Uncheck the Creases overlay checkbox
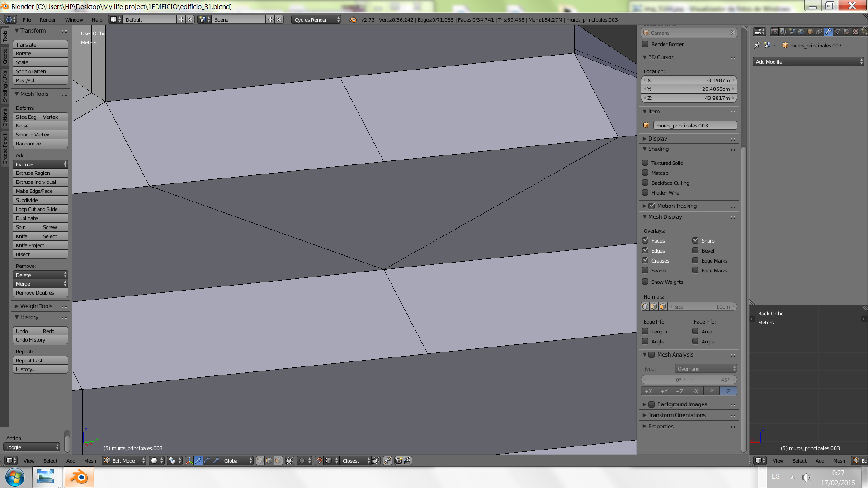The height and width of the screenshot is (488, 868). coord(645,260)
